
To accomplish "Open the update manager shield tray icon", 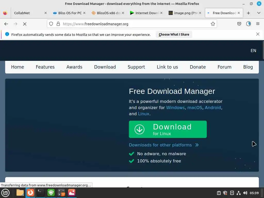I will pyautogui.click(x=225, y=193).
